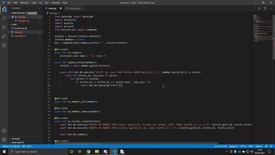275x155 pixels.
Task: Open the Windows Action Center
Action: click(269, 152)
